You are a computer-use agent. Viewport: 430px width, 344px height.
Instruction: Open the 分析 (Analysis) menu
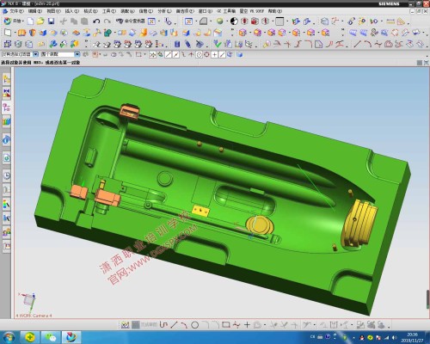pyautogui.click(x=164, y=11)
